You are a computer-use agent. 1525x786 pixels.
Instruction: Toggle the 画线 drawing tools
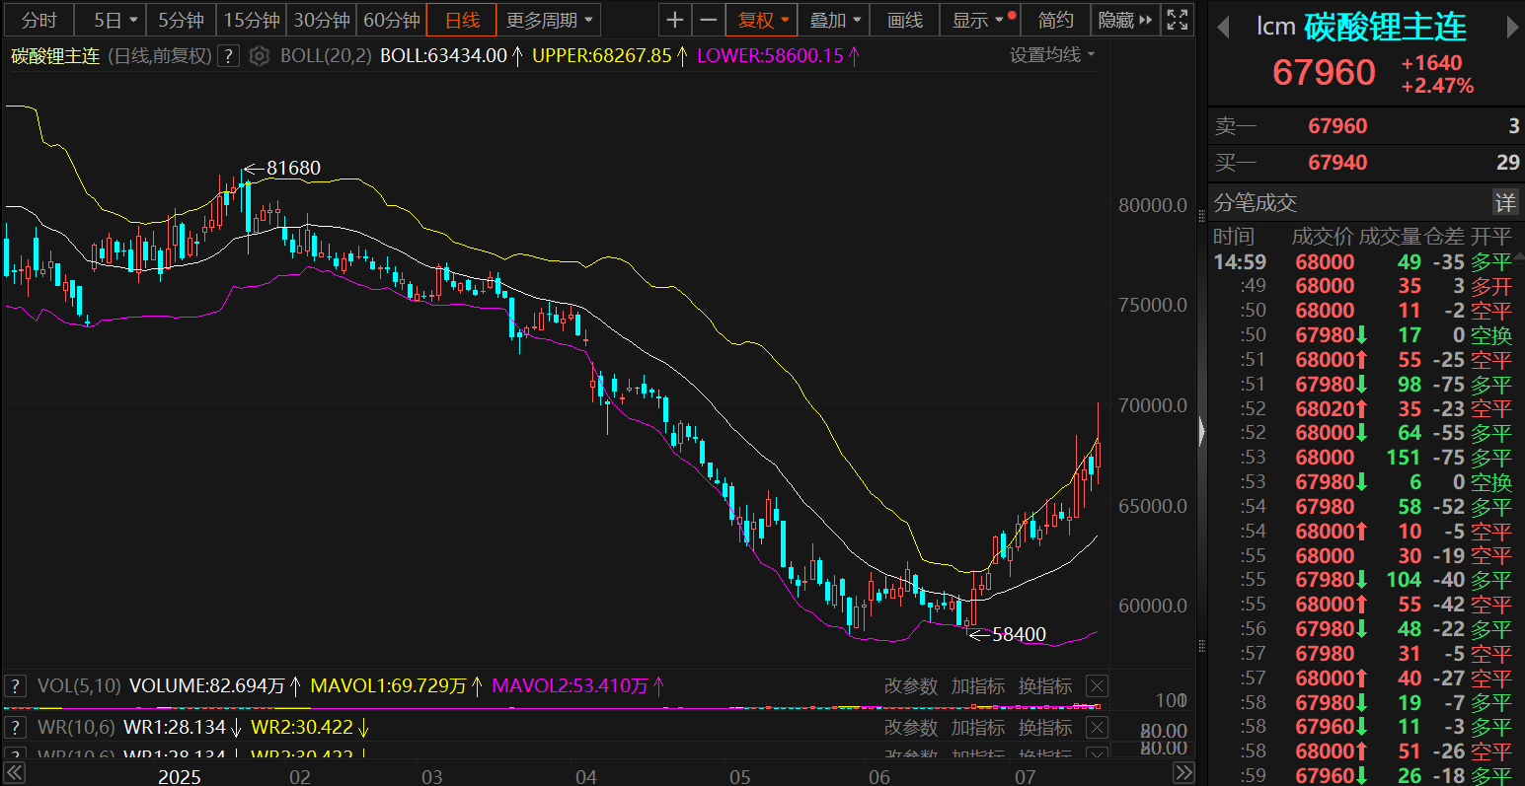[x=904, y=20]
